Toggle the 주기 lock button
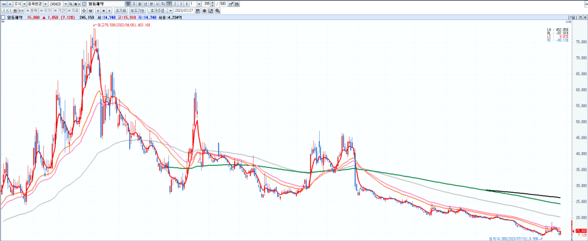Screen dimensions: 588x241 pyautogui.click(x=45, y=11)
